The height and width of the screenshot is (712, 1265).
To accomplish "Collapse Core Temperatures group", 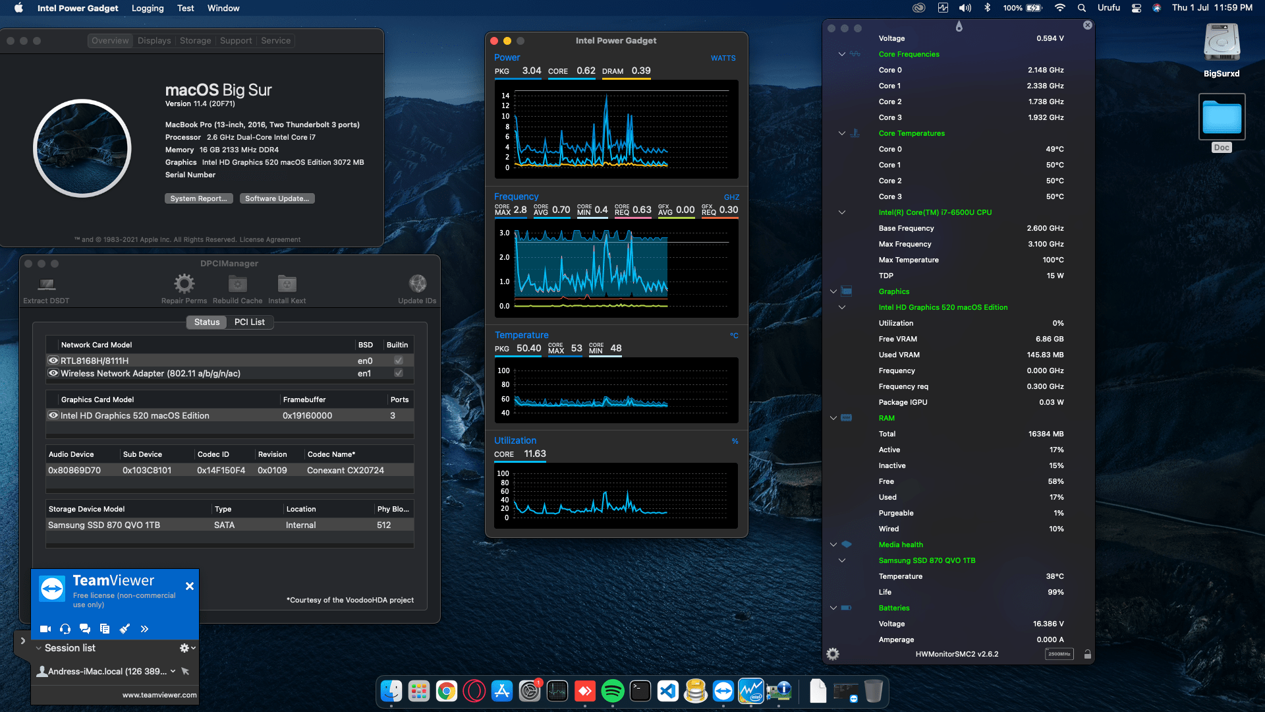I will (x=842, y=133).
